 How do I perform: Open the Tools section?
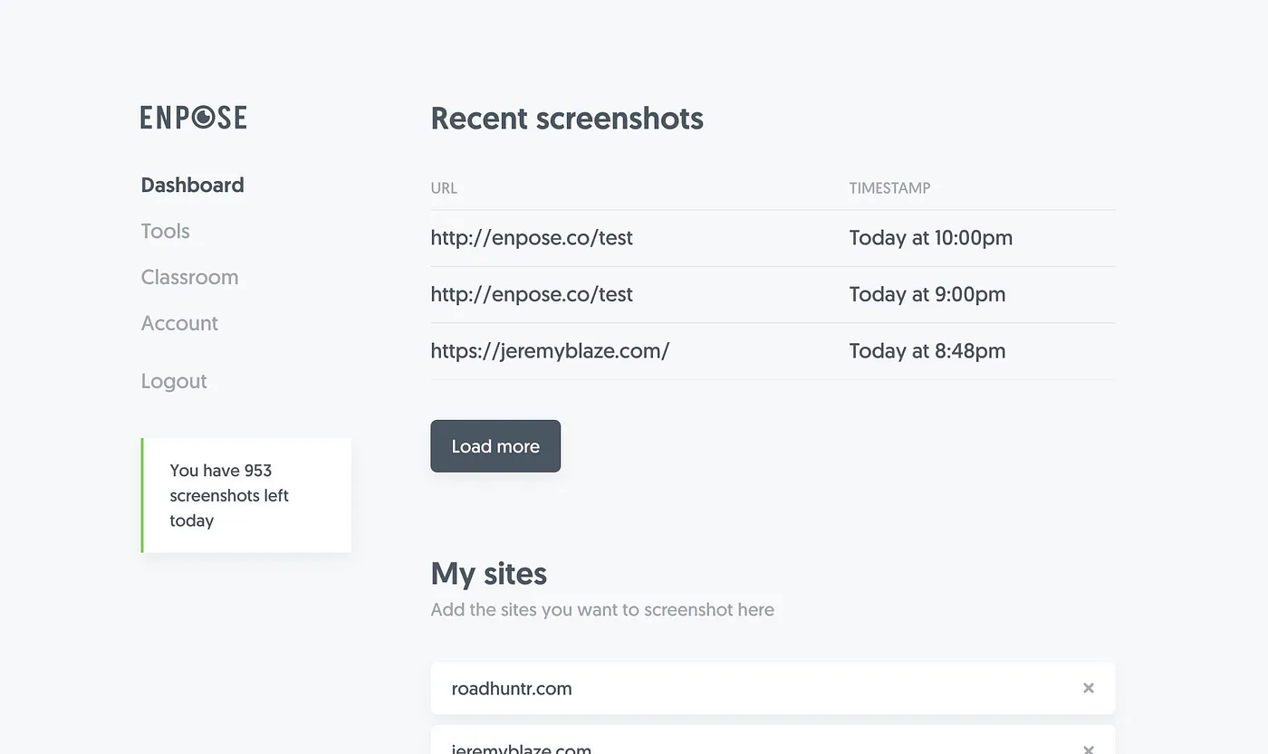coord(165,231)
